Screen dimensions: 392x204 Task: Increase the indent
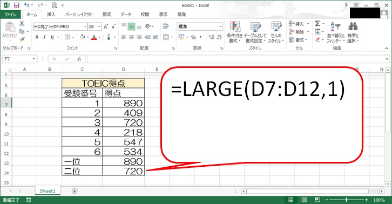(x=156, y=37)
